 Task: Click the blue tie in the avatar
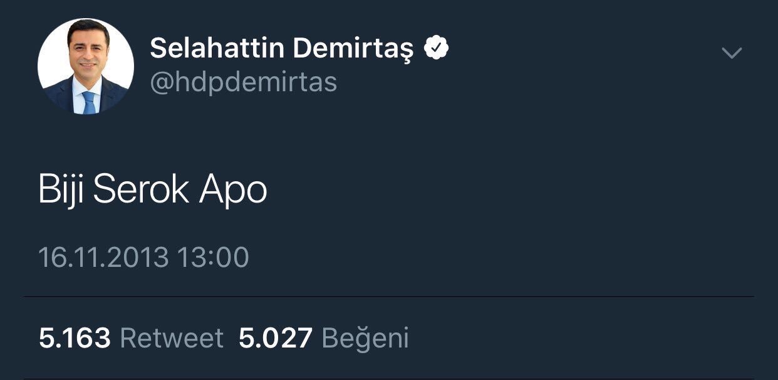click(x=88, y=102)
